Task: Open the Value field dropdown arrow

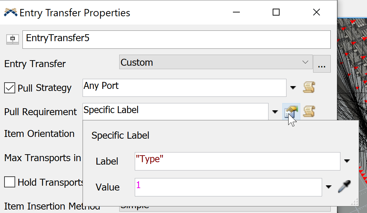Action: (x=329, y=187)
